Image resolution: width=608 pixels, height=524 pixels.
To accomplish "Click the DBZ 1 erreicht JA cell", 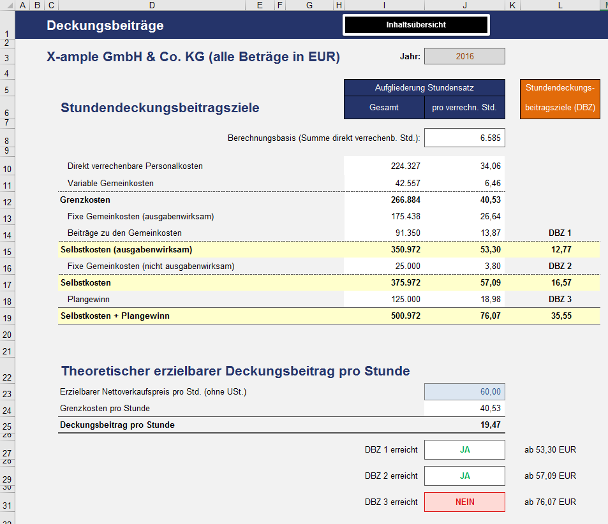I will (464, 449).
